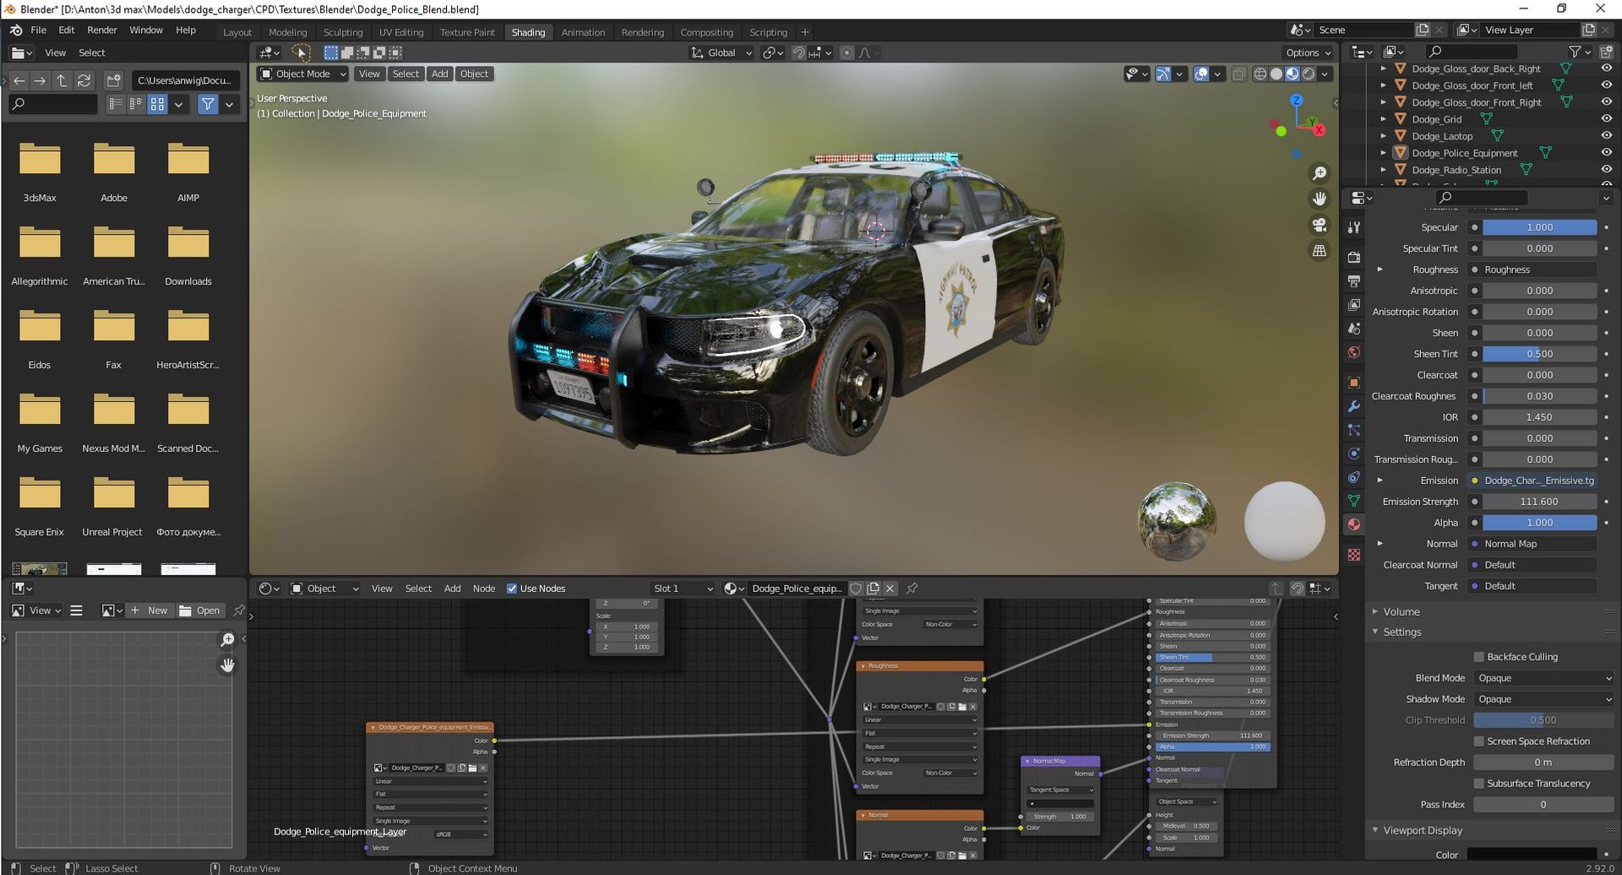Hide Dodge_Grid object in outliner

point(1606,119)
